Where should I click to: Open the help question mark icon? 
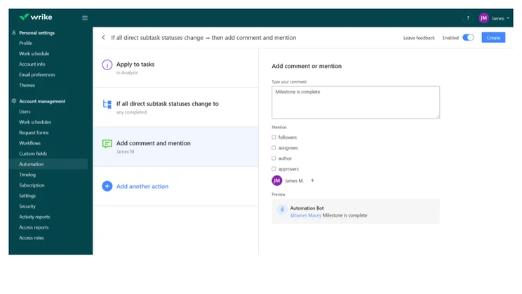(x=468, y=18)
